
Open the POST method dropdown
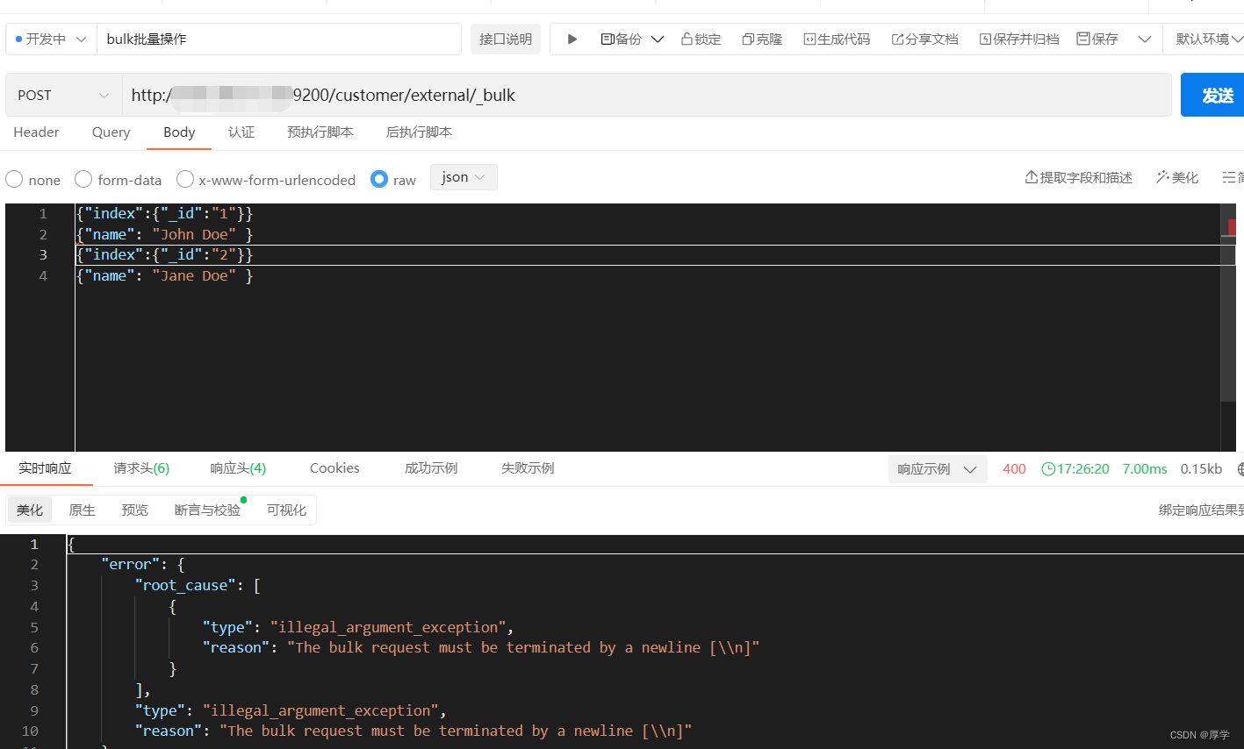click(63, 95)
